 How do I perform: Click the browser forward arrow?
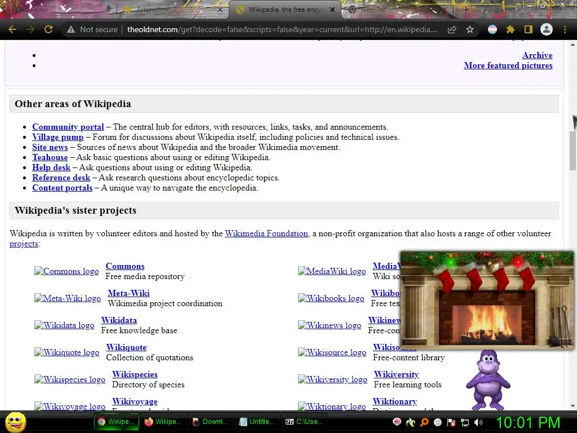tap(30, 29)
